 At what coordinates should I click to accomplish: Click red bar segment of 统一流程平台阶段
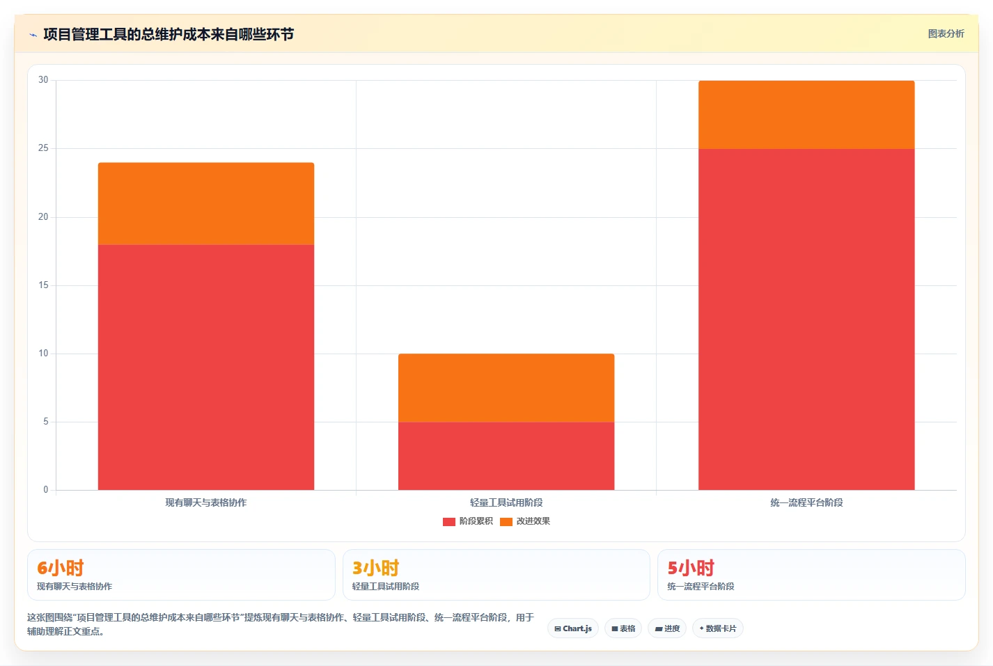click(806, 319)
